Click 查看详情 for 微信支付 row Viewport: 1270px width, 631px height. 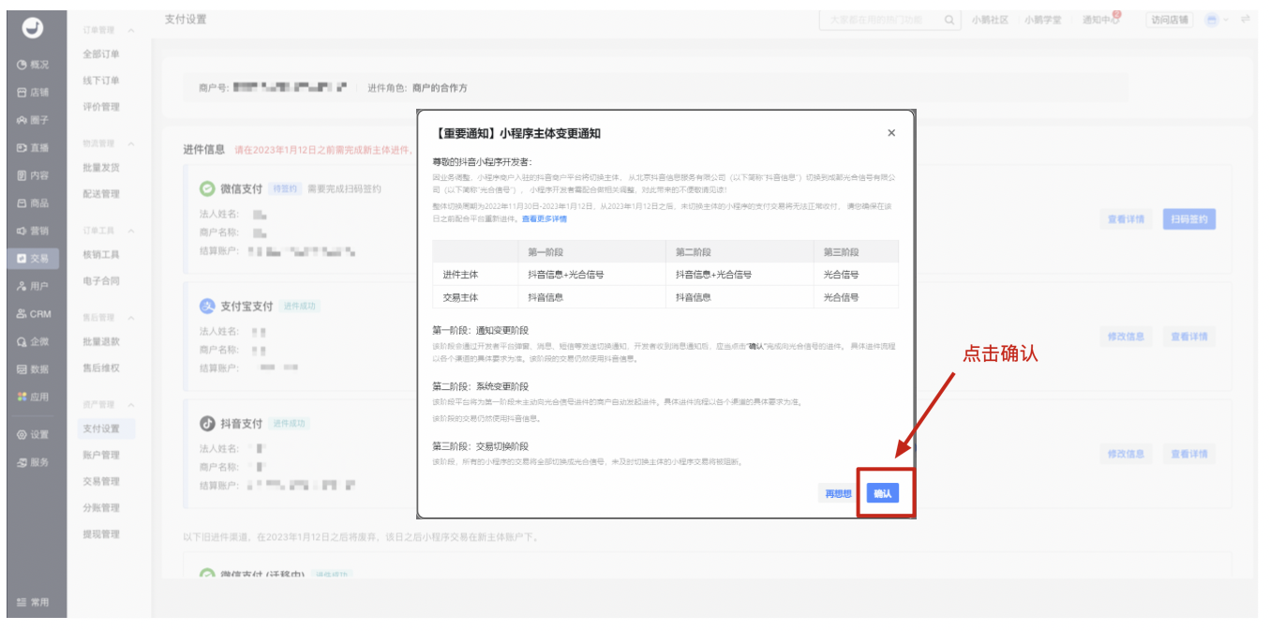pyautogui.click(x=1126, y=219)
